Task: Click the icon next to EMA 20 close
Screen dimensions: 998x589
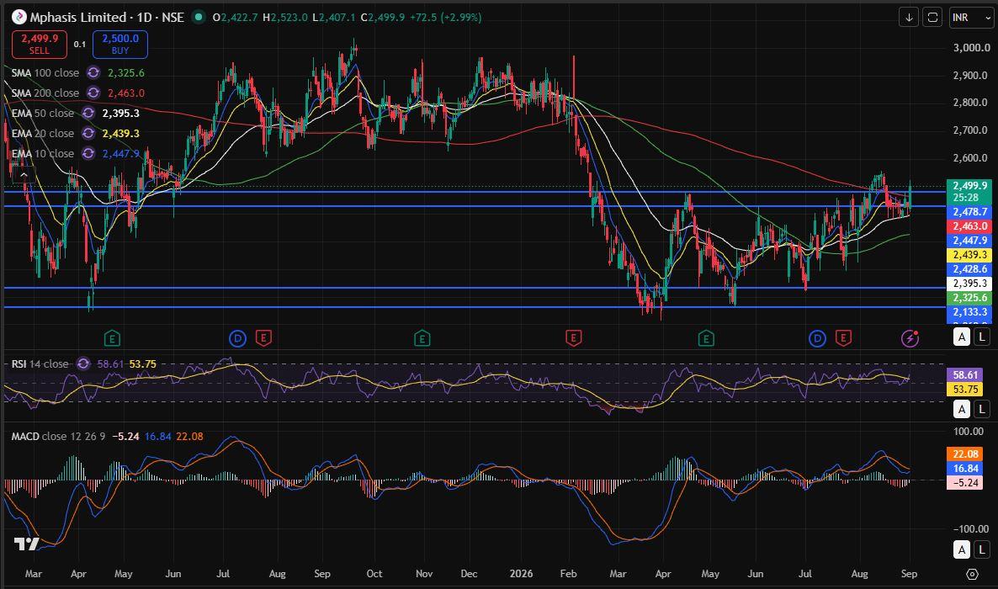Action: point(88,134)
